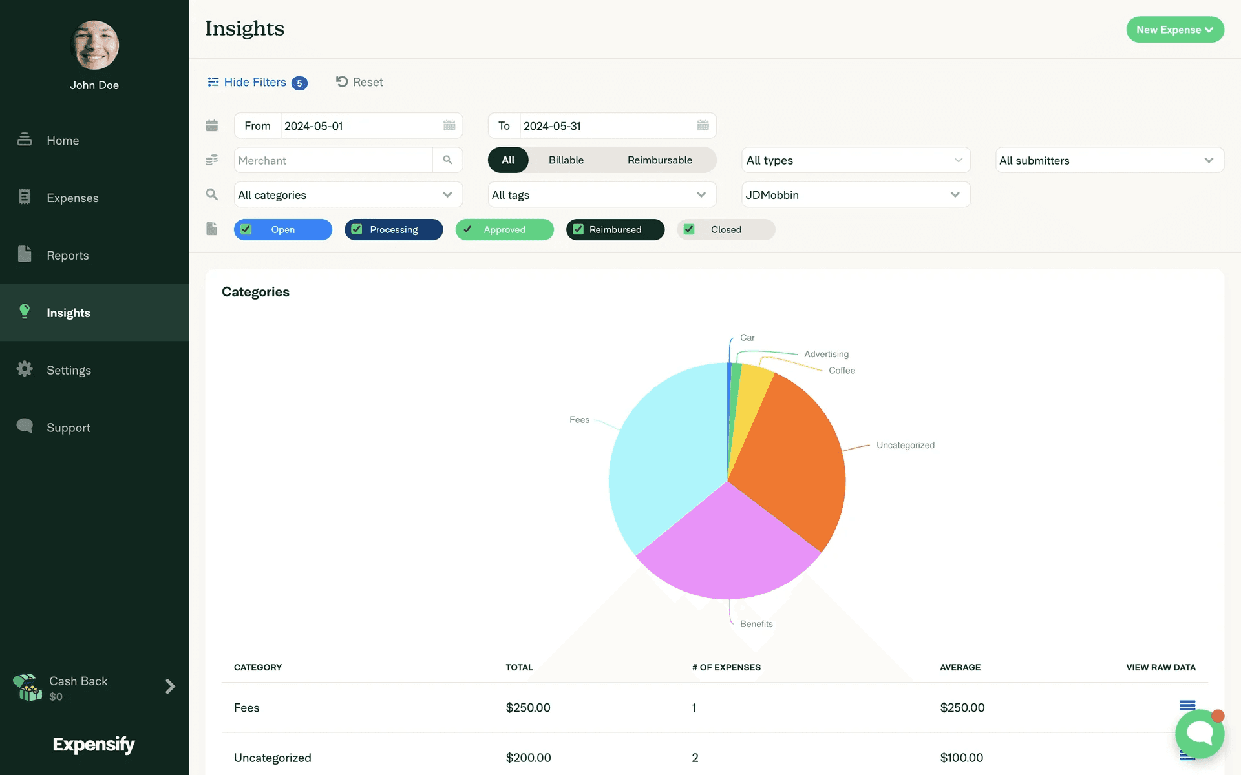
Task: Click the Merchant input field
Action: (333, 160)
